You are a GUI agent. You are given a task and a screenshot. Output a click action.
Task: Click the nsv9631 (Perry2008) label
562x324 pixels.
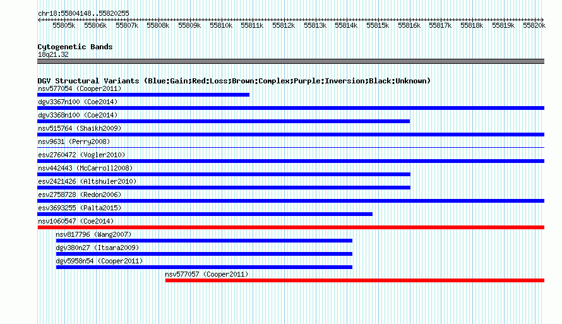coord(74,141)
